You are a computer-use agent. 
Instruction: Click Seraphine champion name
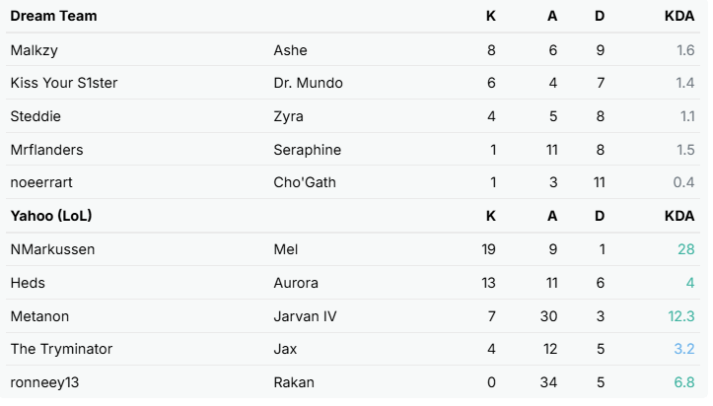(308, 150)
